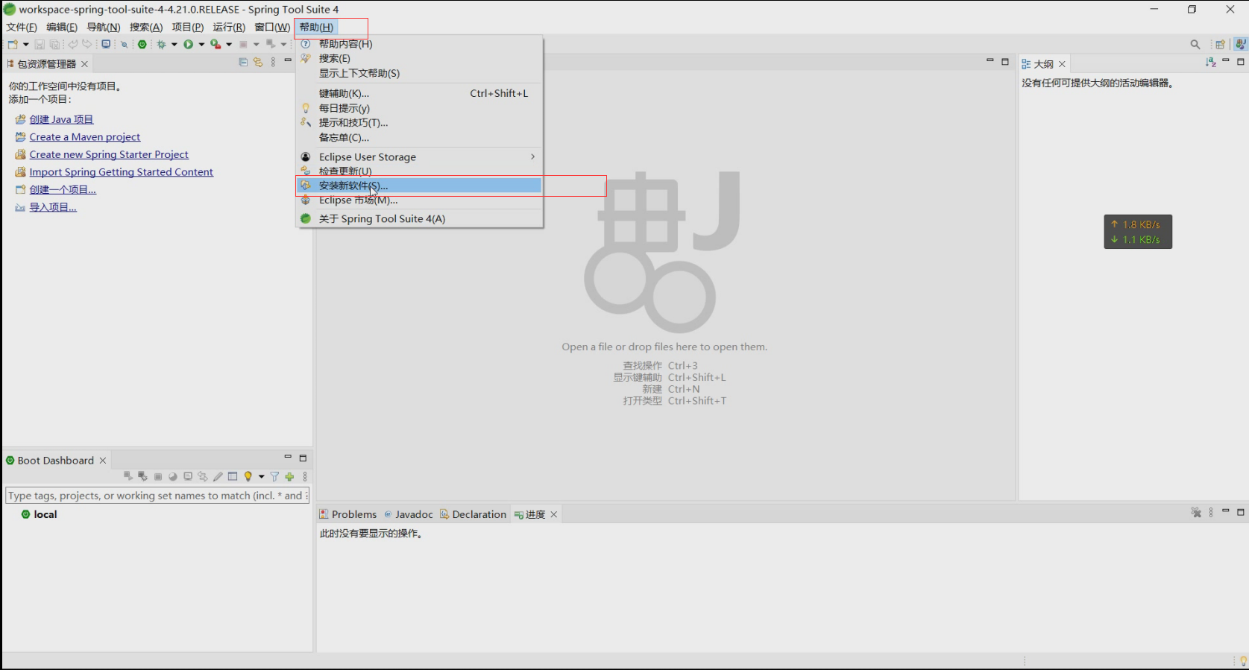
Task: Click the skip breakpoints toolbar icon
Action: 124,45
